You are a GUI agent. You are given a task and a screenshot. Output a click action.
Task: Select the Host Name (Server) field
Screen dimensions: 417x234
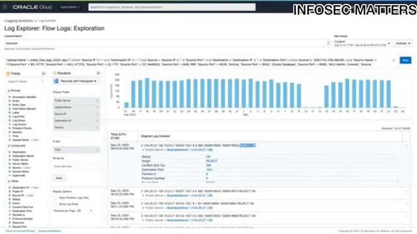point(24,109)
